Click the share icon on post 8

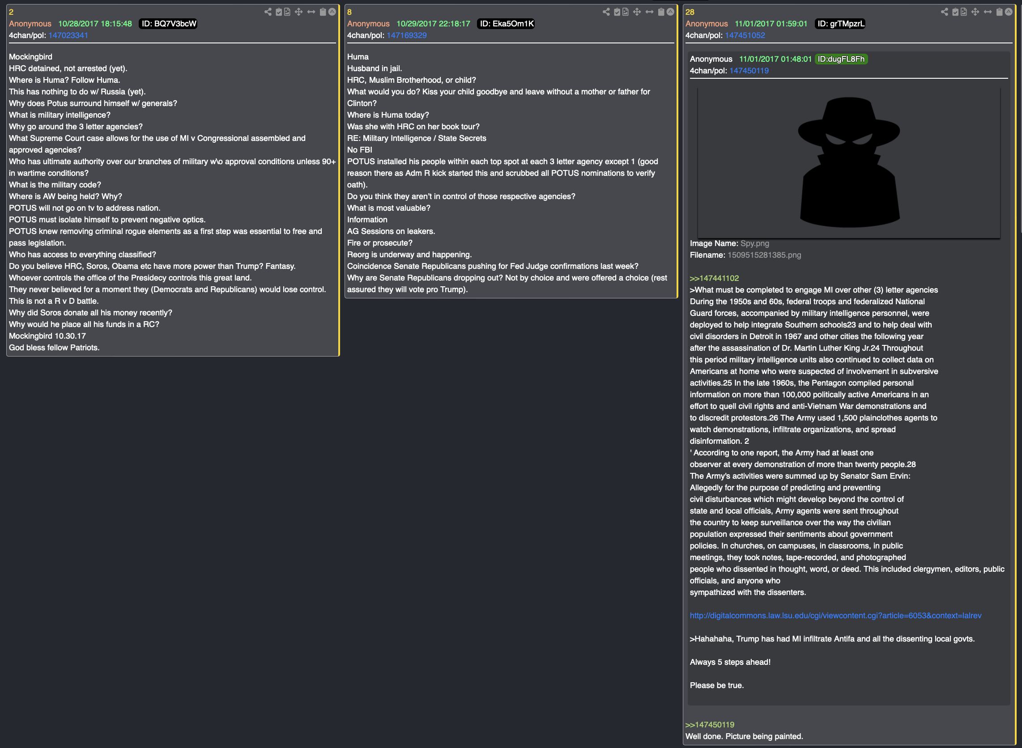(606, 12)
